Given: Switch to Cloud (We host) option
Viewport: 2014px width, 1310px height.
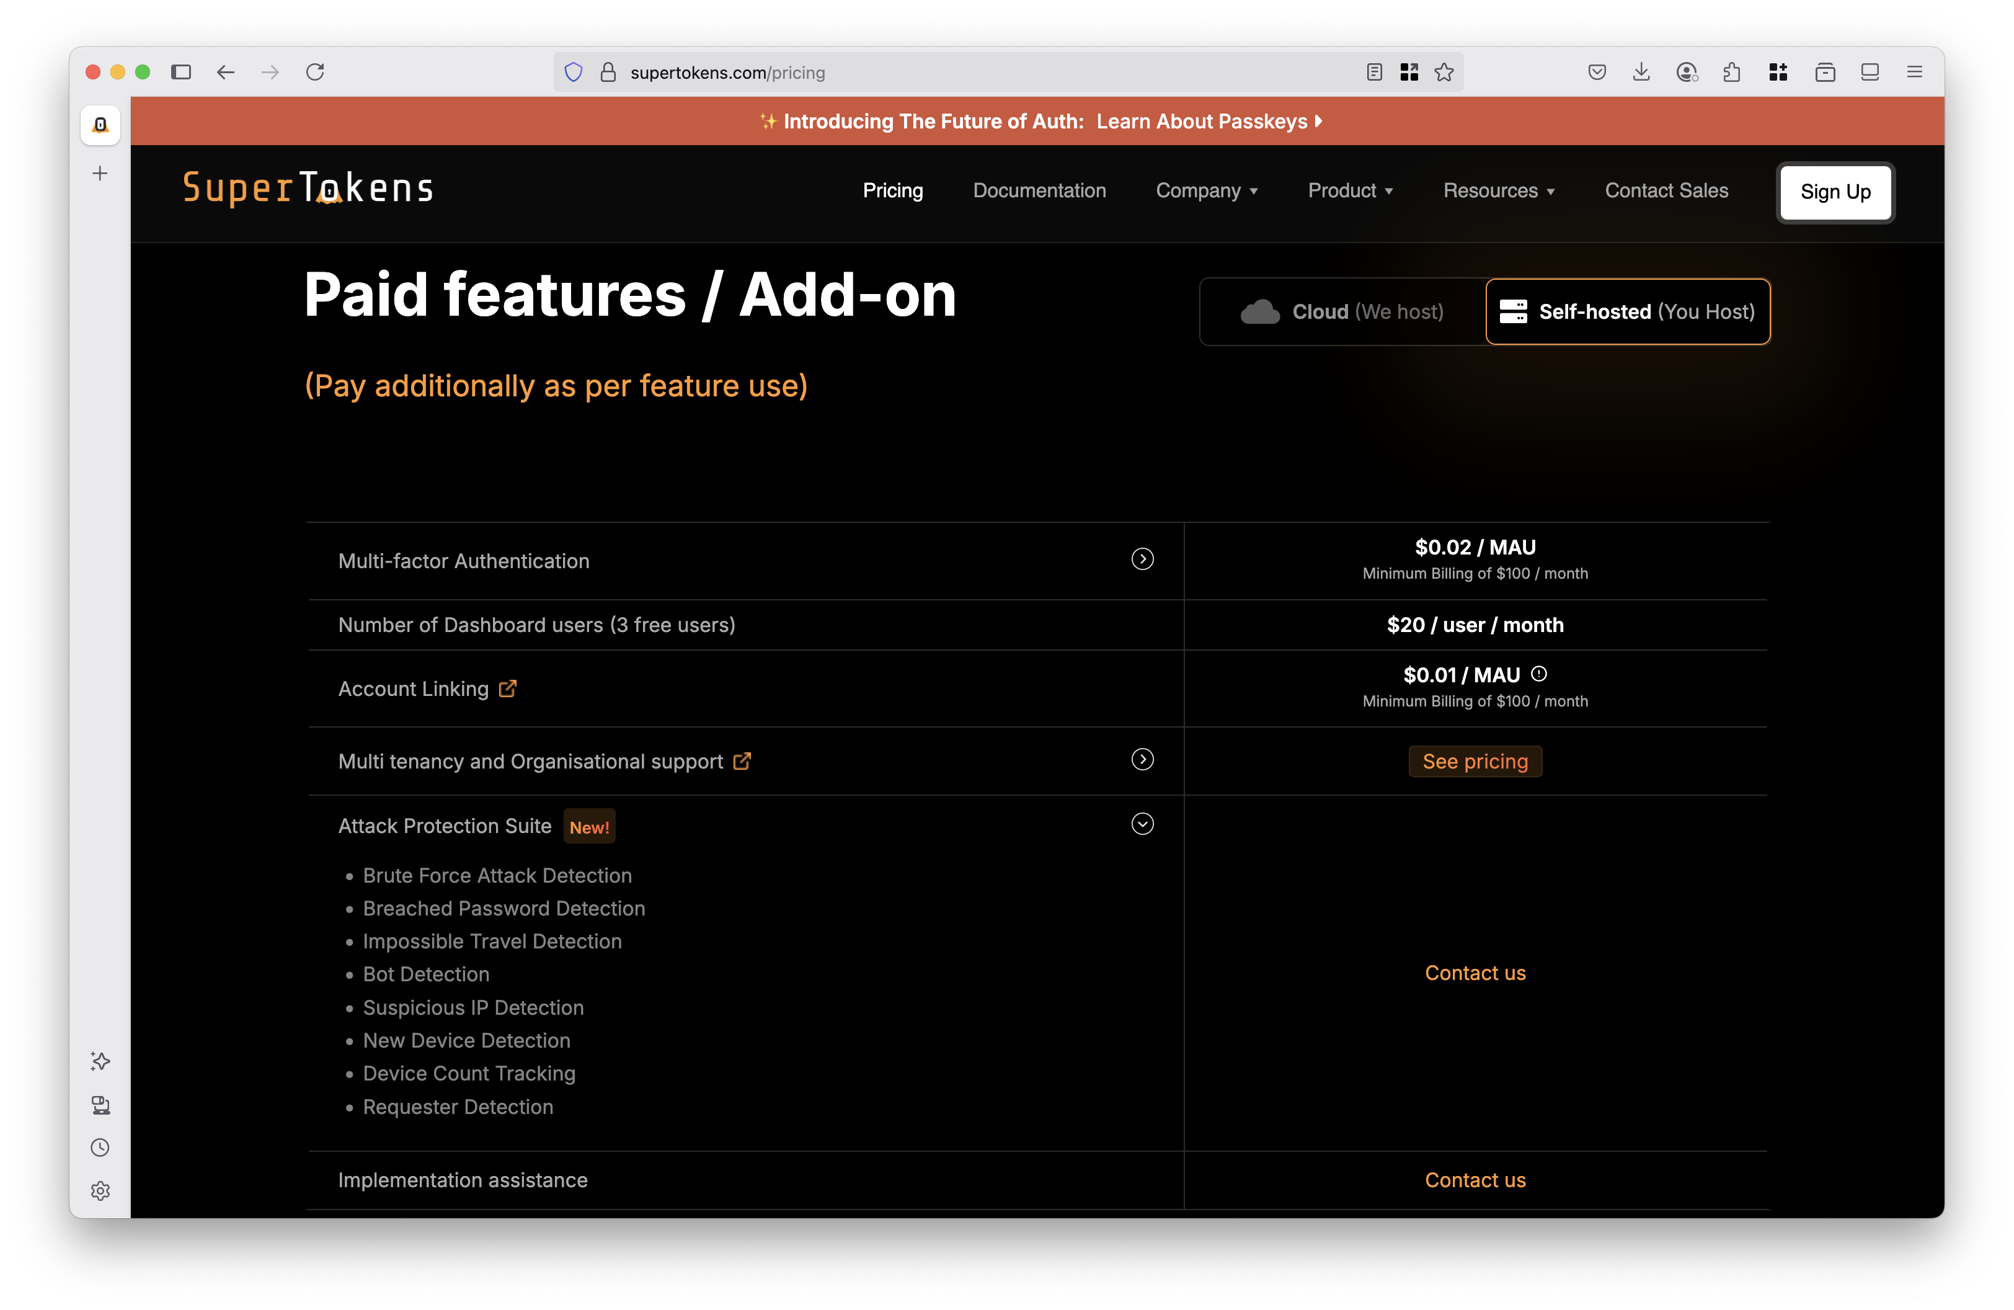Looking at the screenshot, I should 1343,312.
